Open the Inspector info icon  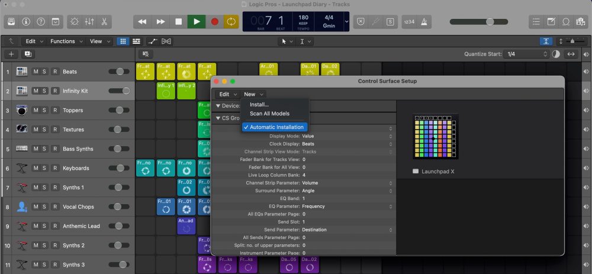[26, 22]
